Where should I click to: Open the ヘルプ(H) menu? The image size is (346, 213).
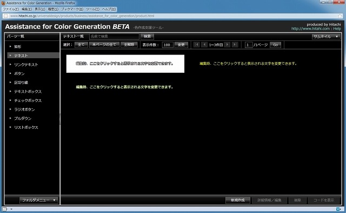tap(109, 9)
